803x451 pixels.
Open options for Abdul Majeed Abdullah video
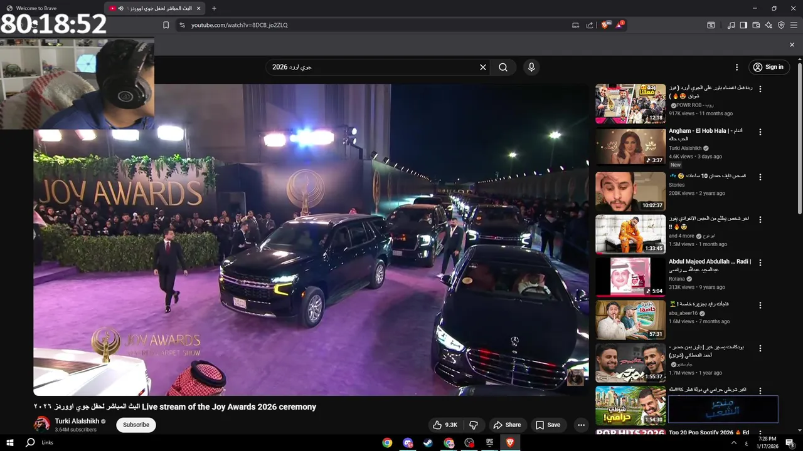(x=760, y=262)
